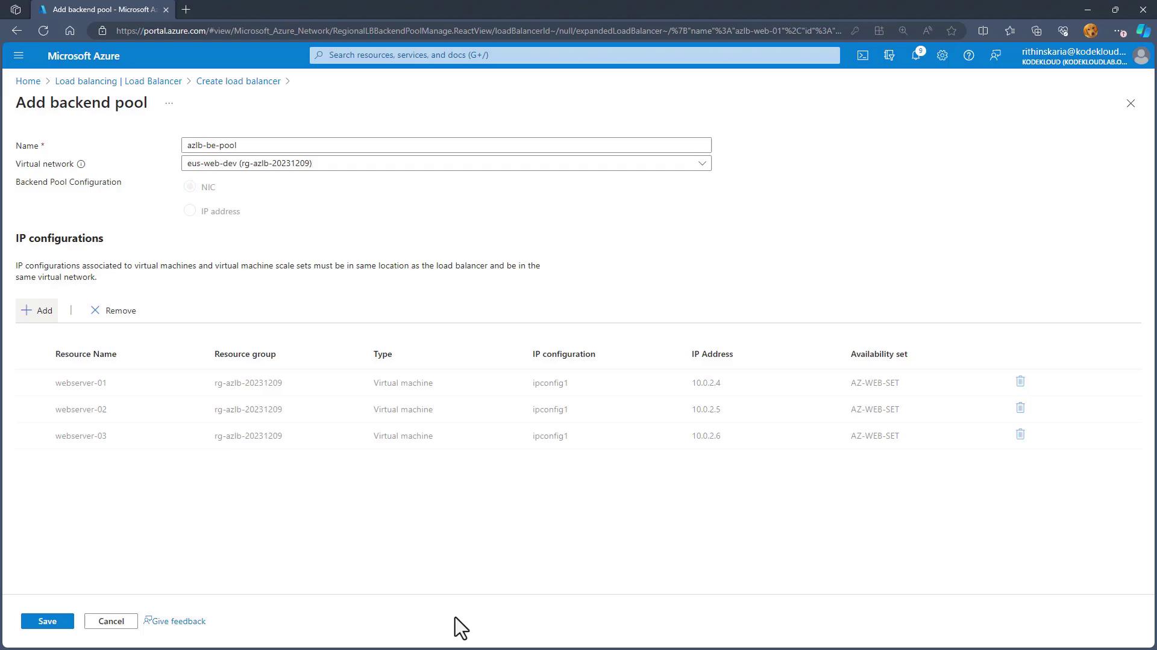Click Add IP configuration button

(37, 311)
